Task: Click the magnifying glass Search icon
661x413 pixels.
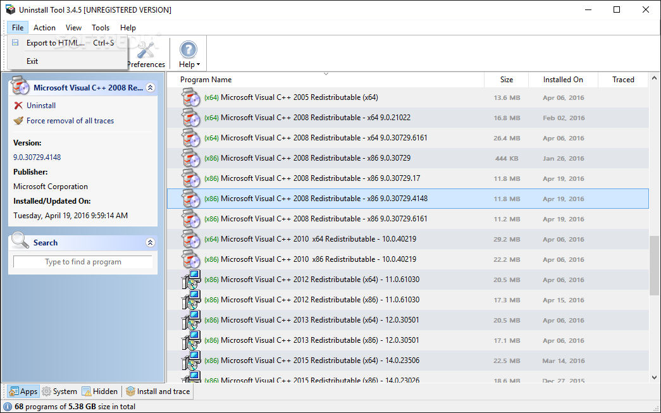Action: [x=20, y=240]
